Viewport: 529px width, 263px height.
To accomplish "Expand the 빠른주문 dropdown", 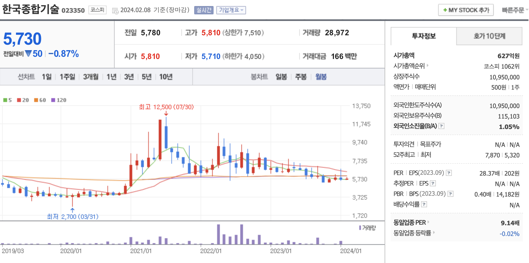I will [515, 10].
